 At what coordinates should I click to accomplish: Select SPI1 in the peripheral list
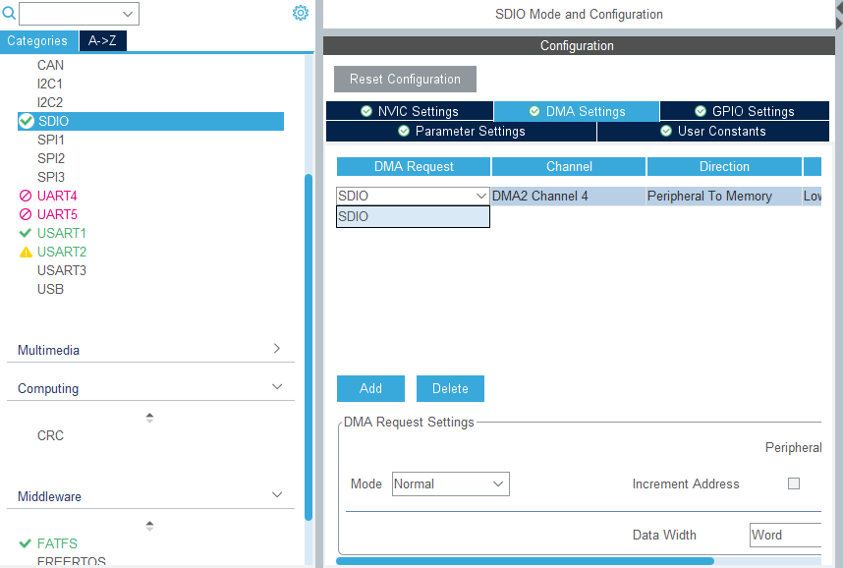click(51, 140)
